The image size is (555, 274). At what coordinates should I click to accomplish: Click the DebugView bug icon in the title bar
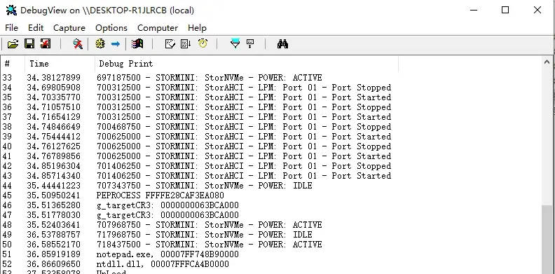(x=11, y=11)
